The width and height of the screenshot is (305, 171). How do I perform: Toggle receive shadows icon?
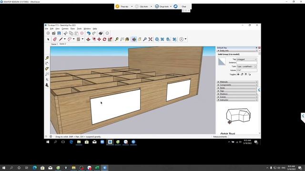coord(246,75)
